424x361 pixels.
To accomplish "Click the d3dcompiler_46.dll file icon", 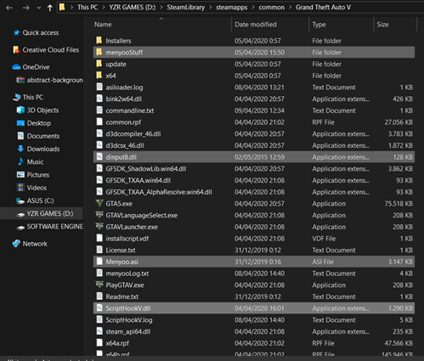I will 99,133.
